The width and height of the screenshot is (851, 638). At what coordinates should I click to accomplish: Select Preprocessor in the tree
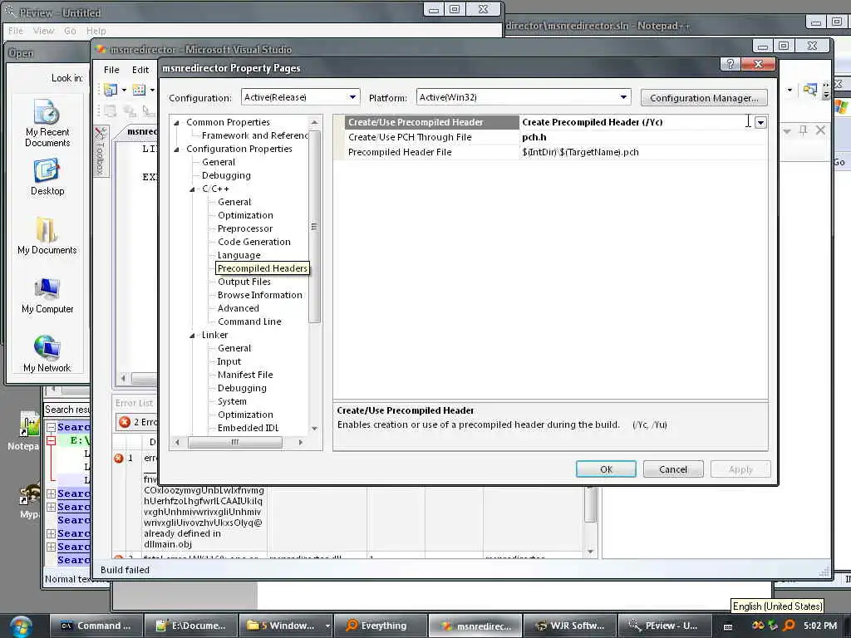pyautogui.click(x=245, y=228)
